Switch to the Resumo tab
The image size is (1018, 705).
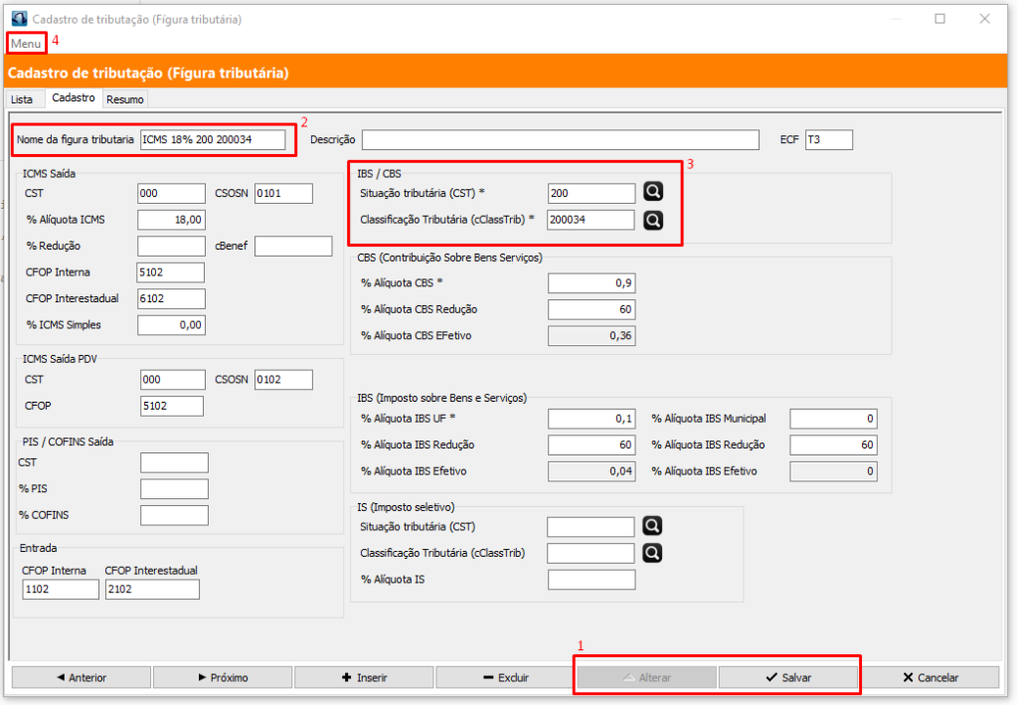tap(125, 99)
